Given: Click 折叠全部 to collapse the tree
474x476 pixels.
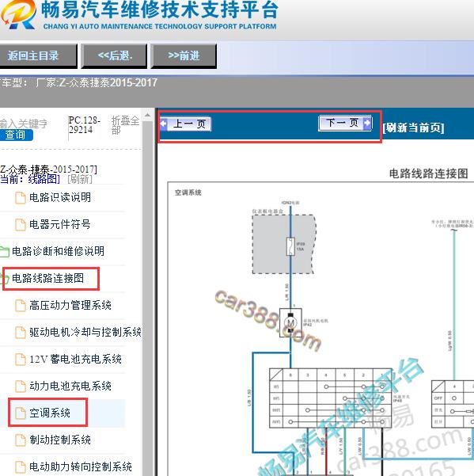Looking at the screenshot, I should pyautogui.click(x=125, y=125).
